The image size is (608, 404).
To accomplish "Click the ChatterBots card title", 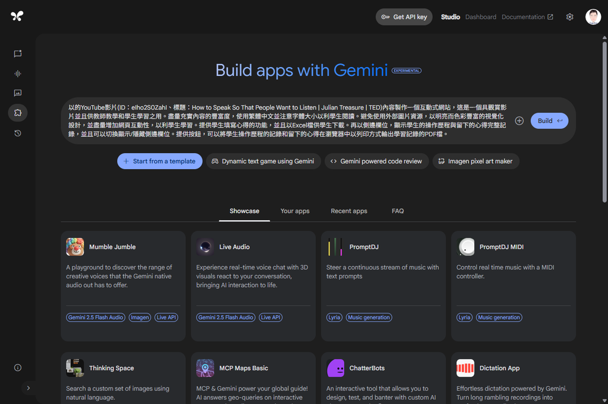I will click(367, 368).
